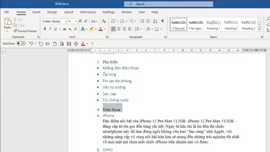Open the Layout ribbon tab

[x=69, y=12]
